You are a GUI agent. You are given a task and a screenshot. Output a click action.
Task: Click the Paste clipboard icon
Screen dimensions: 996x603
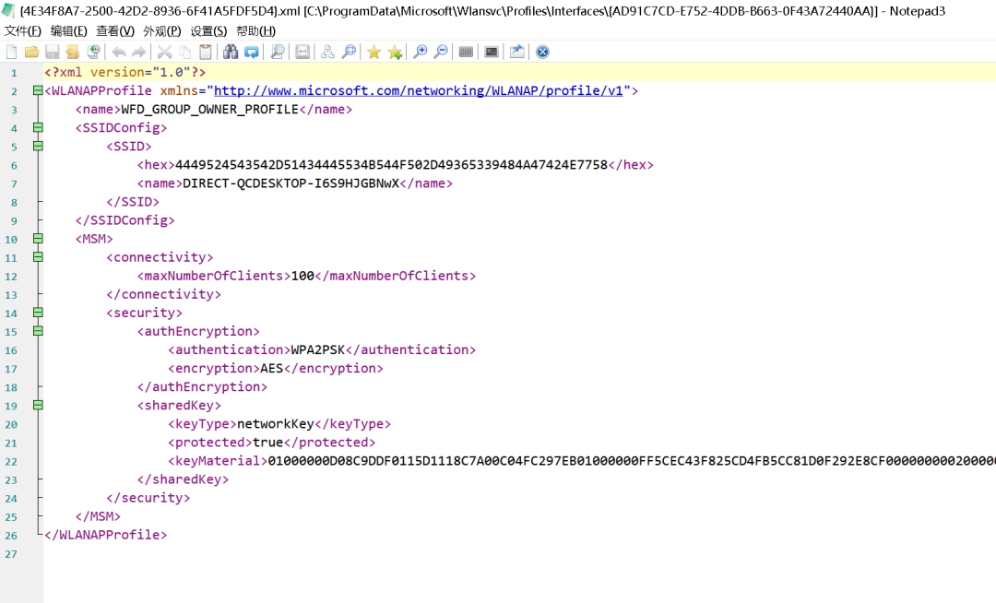pyautogui.click(x=205, y=52)
